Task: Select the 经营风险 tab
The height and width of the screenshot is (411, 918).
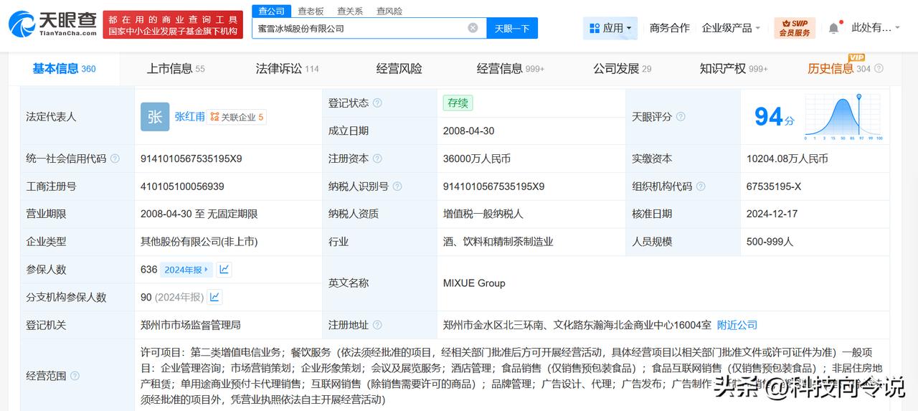Action: coord(399,69)
